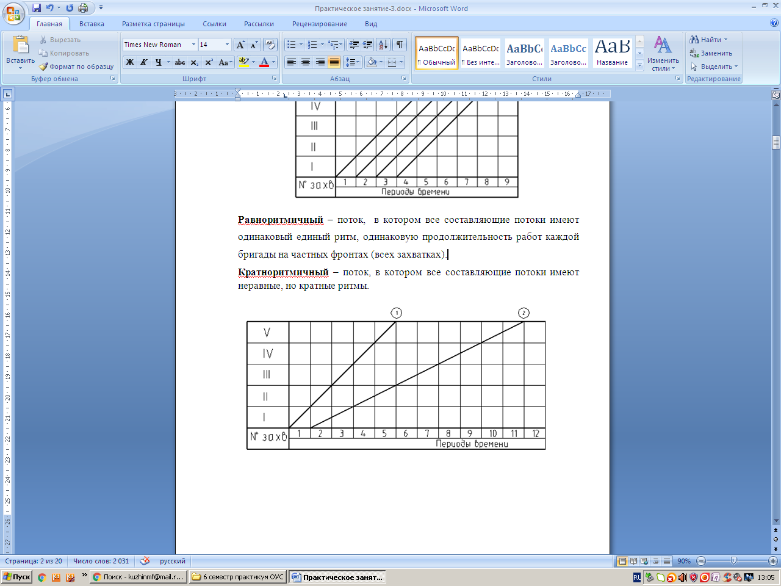The image size is (781, 586).
Task: Undo the last action
Action: tap(50, 8)
